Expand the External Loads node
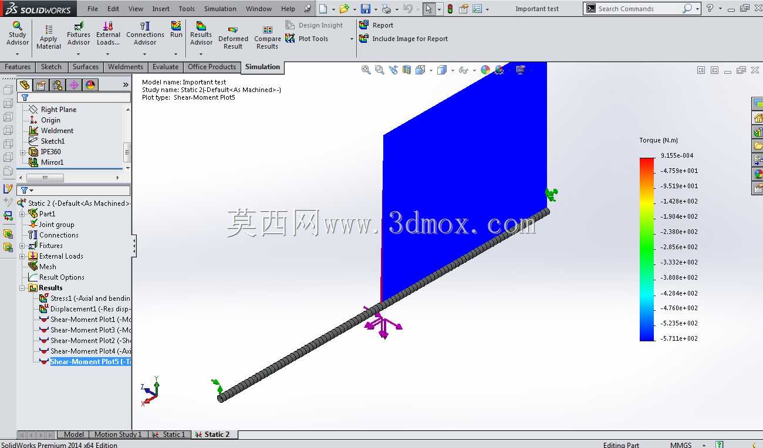763x448 pixels. [22, 256]
